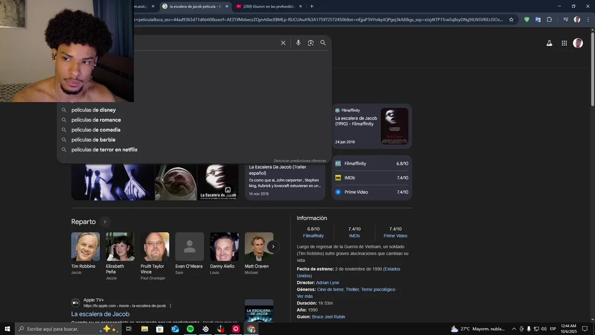The width and height of the screenshot is (595, 335).
Task: Open the 'Terror psicológico' genre link
Action: coord(378,289)
